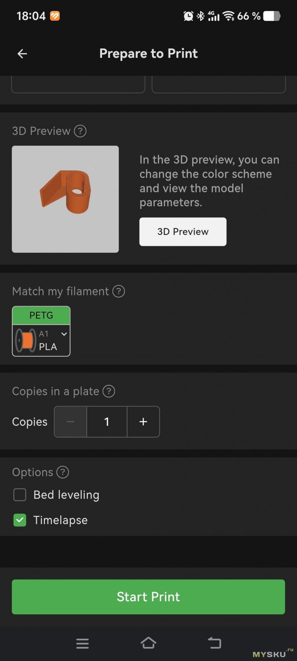
Task: Tap the Timelapse label text
Action: click(x=61, y=520)
